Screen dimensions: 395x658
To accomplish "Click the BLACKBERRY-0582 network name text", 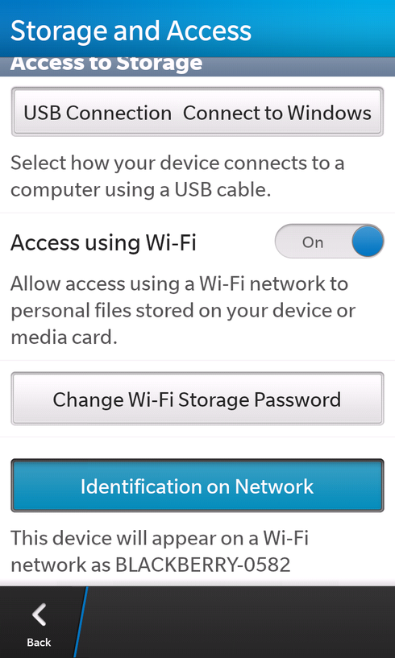I will (202, 565).
